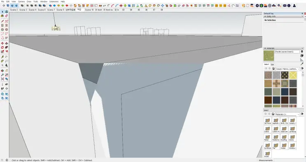
Task: Click the green leaves material preview thumbnail
Action: (x=269, y=56)
